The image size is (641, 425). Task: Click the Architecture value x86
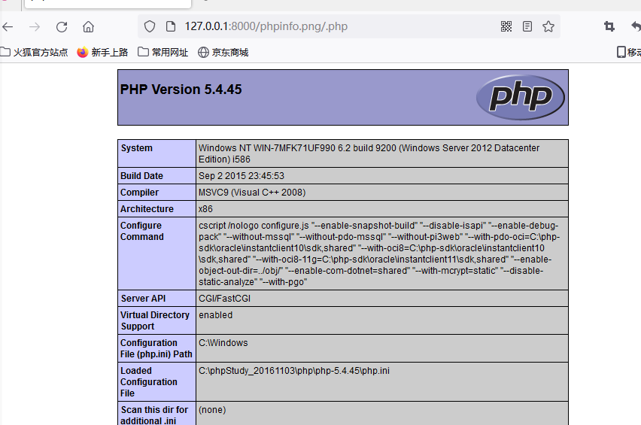click(205, 209)
